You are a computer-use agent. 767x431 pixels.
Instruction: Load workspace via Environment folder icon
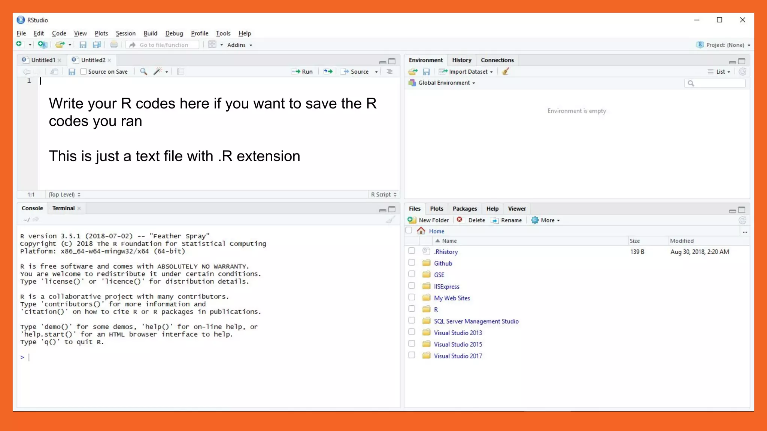pos(413,71)
